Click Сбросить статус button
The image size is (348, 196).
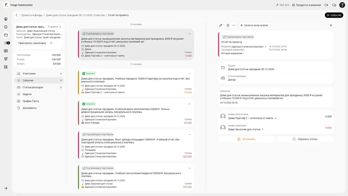pos(305,139)
